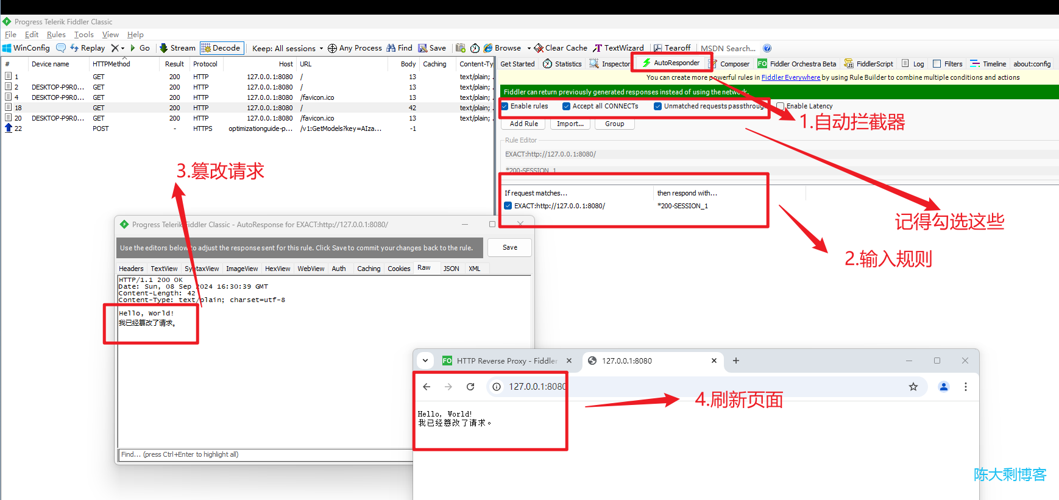Click the blue help question icon
This screenshot has height=500, width=1059.
click(767, 48)
